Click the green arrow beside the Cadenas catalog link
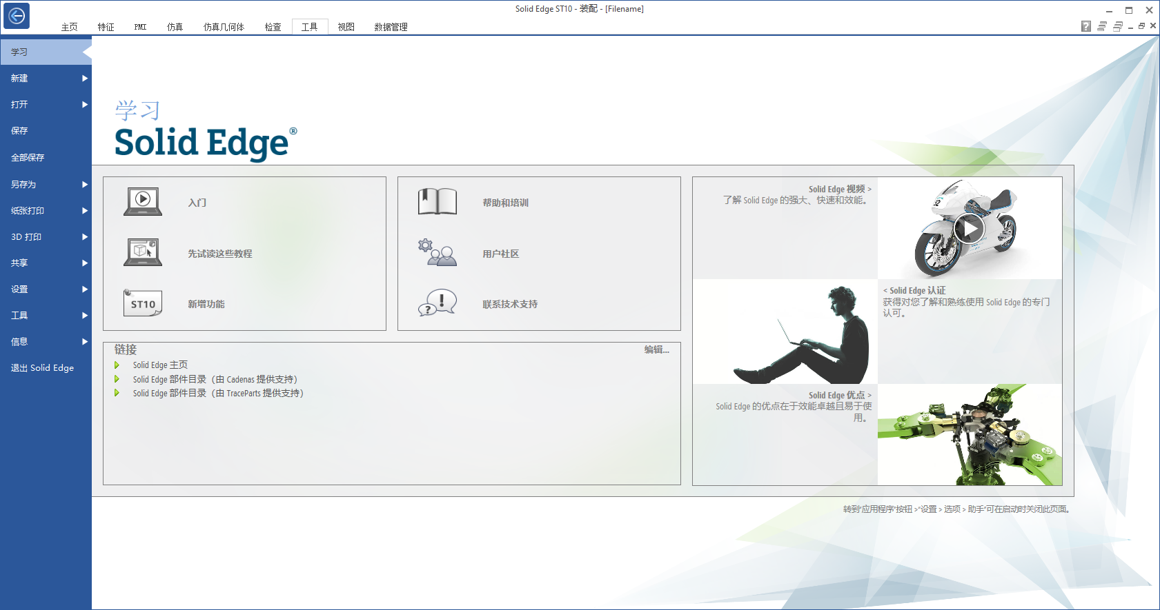 pyautogui.click(x=117, y=379)
